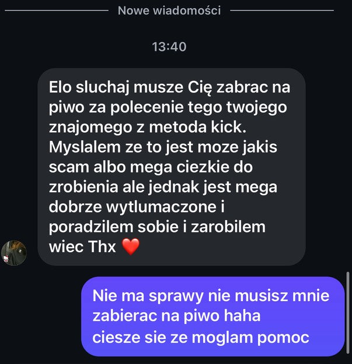Click the 13:40 timestamp
Screen dimensions: 352x364
click(169, 47)
